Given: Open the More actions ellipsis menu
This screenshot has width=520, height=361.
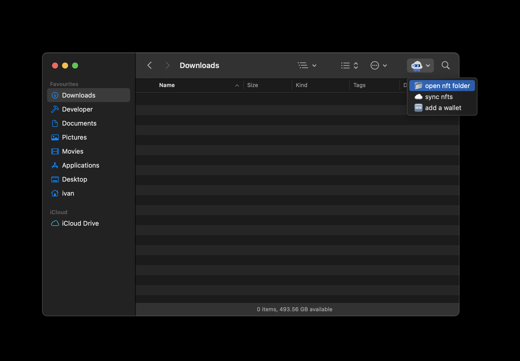Looking at the screenshot, I should (379, 65).
